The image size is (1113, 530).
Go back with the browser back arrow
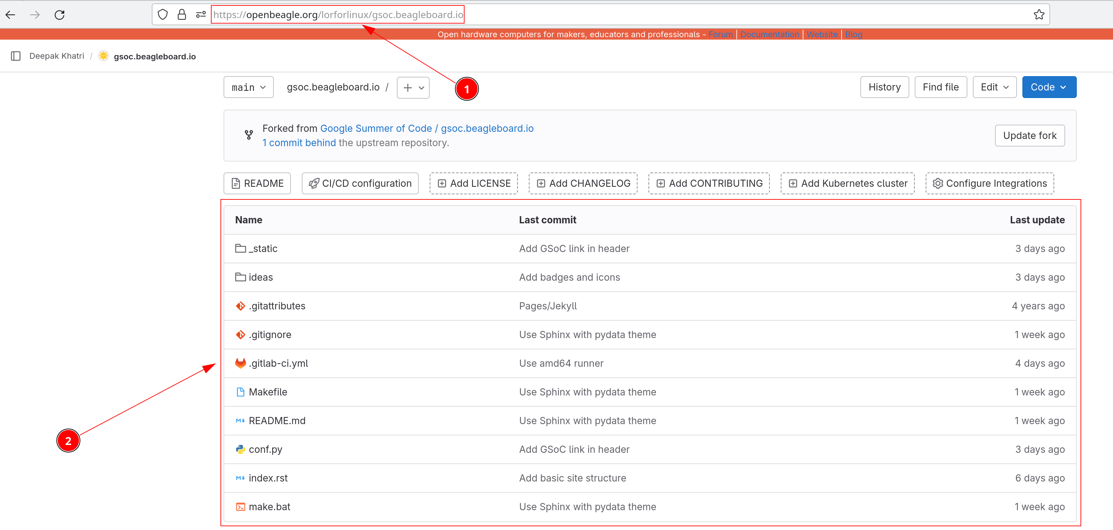pyautogui.click(x=10, y=15)
